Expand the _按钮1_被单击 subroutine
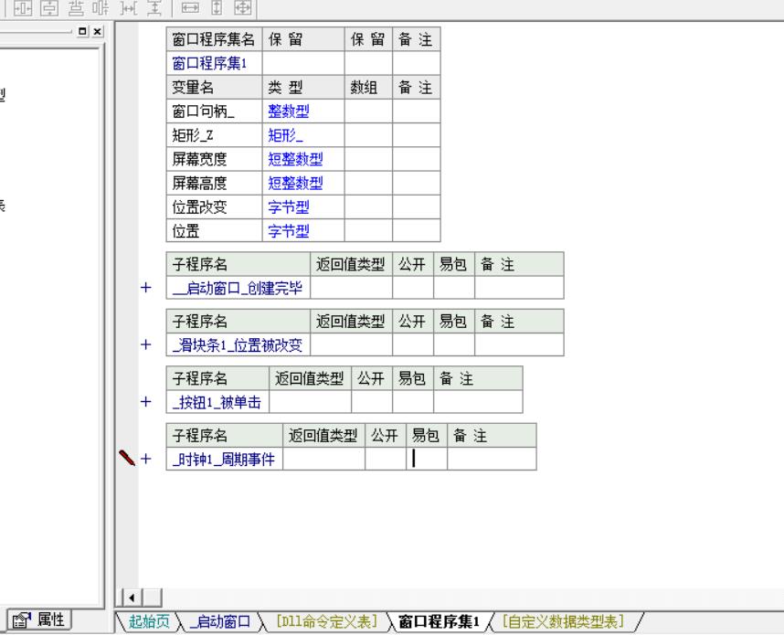 pos(145,401)
